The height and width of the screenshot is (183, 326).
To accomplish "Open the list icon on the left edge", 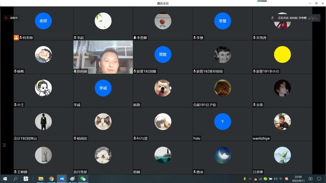I will tap(4, 145).
